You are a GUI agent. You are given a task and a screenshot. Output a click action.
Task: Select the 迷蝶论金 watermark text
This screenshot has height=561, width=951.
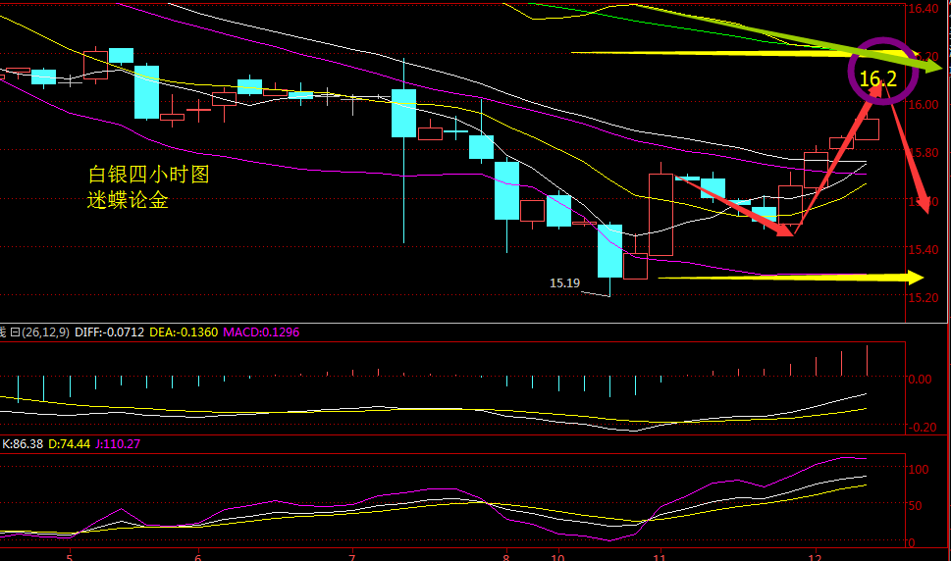pyautogui.click(x=128, y=201)
